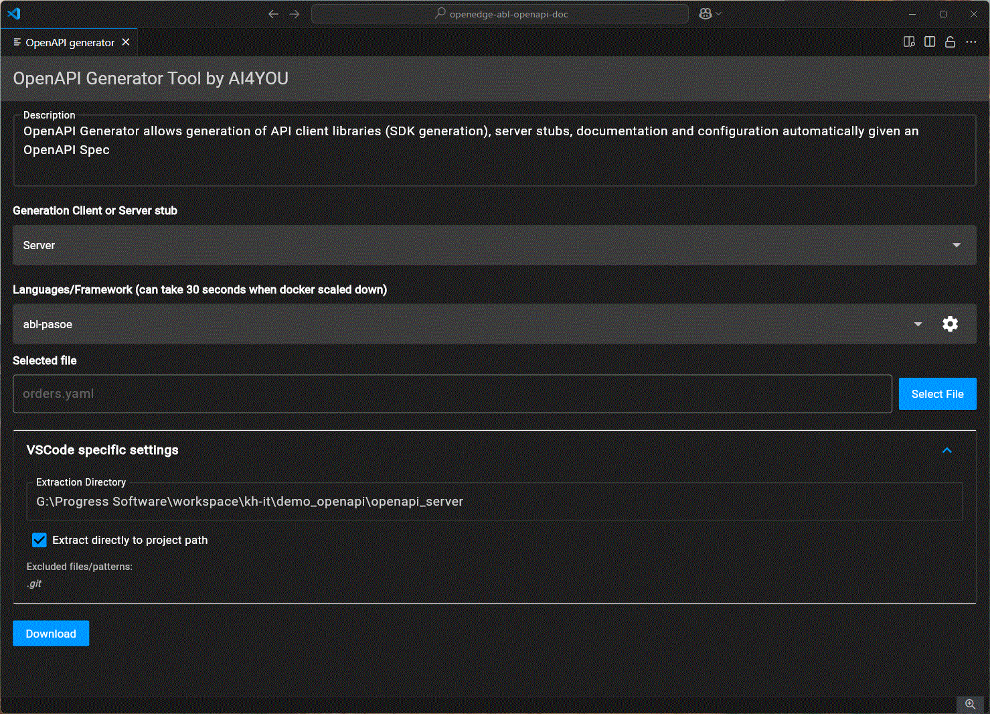Split the editor right
Viewport: 990px width, 714px height.
(930, 42)
